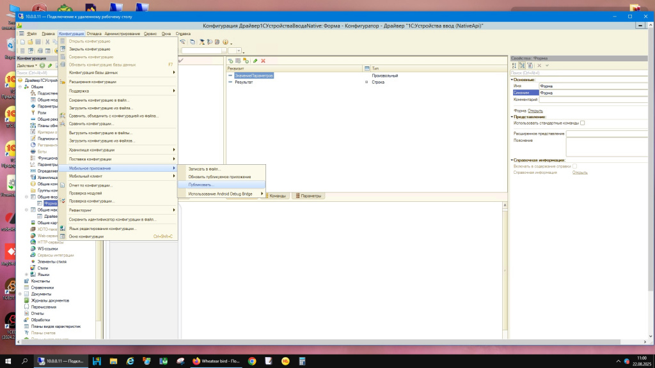Select Константы in configuration tree
This screenshot has width=655, height=368.
tap(40, 281)
